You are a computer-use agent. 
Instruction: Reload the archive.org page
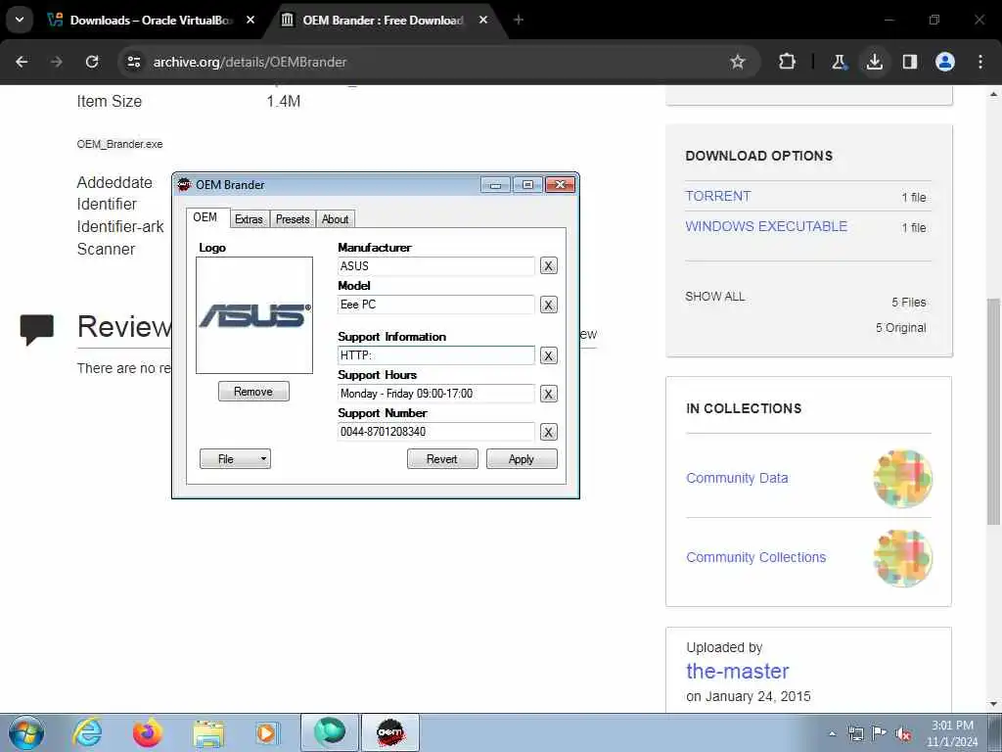[92, 62]
